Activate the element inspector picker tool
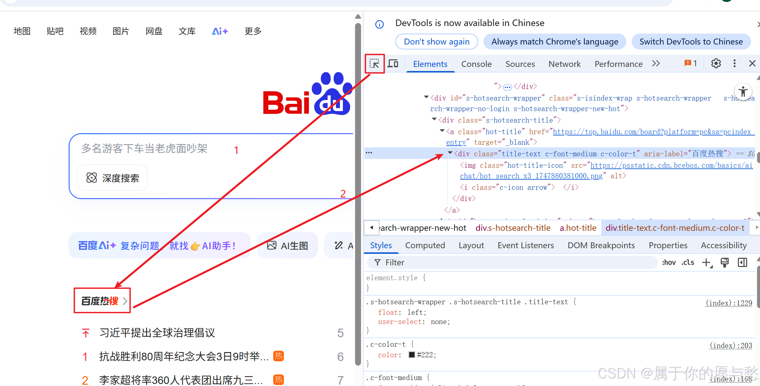The width and height of the screenshot is (760, 386). click(x=375, y=64)
